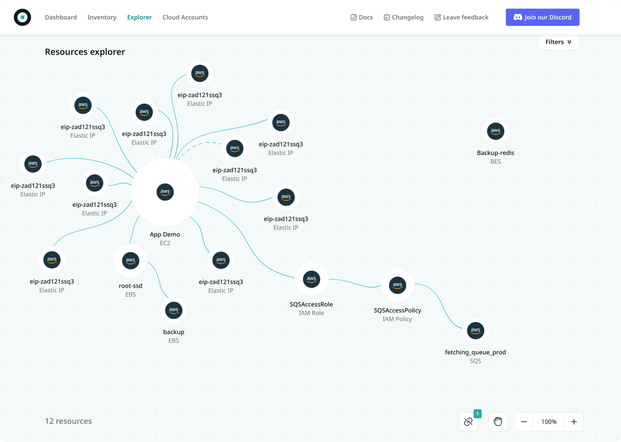The height and width of the screenshot is (442, 621).
Task: Click the backup EBS node icon
Action: tap(174, 310)
